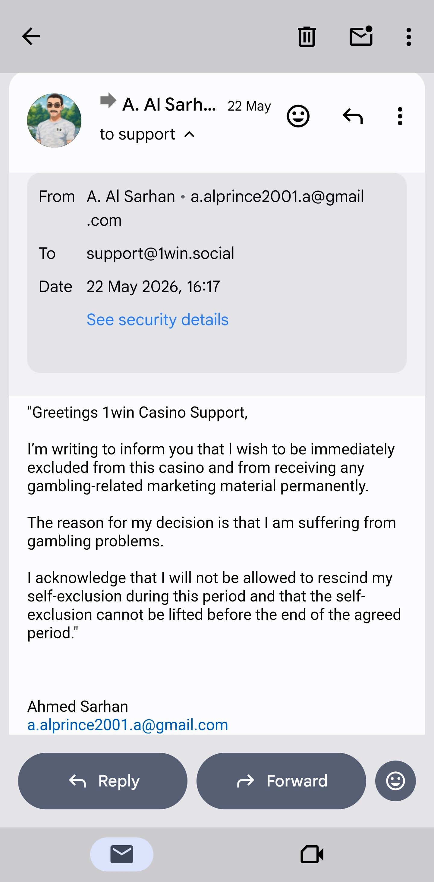Switch to the Mail tab
This screenshot has height=882, width=434.
[x=121, y=854]
